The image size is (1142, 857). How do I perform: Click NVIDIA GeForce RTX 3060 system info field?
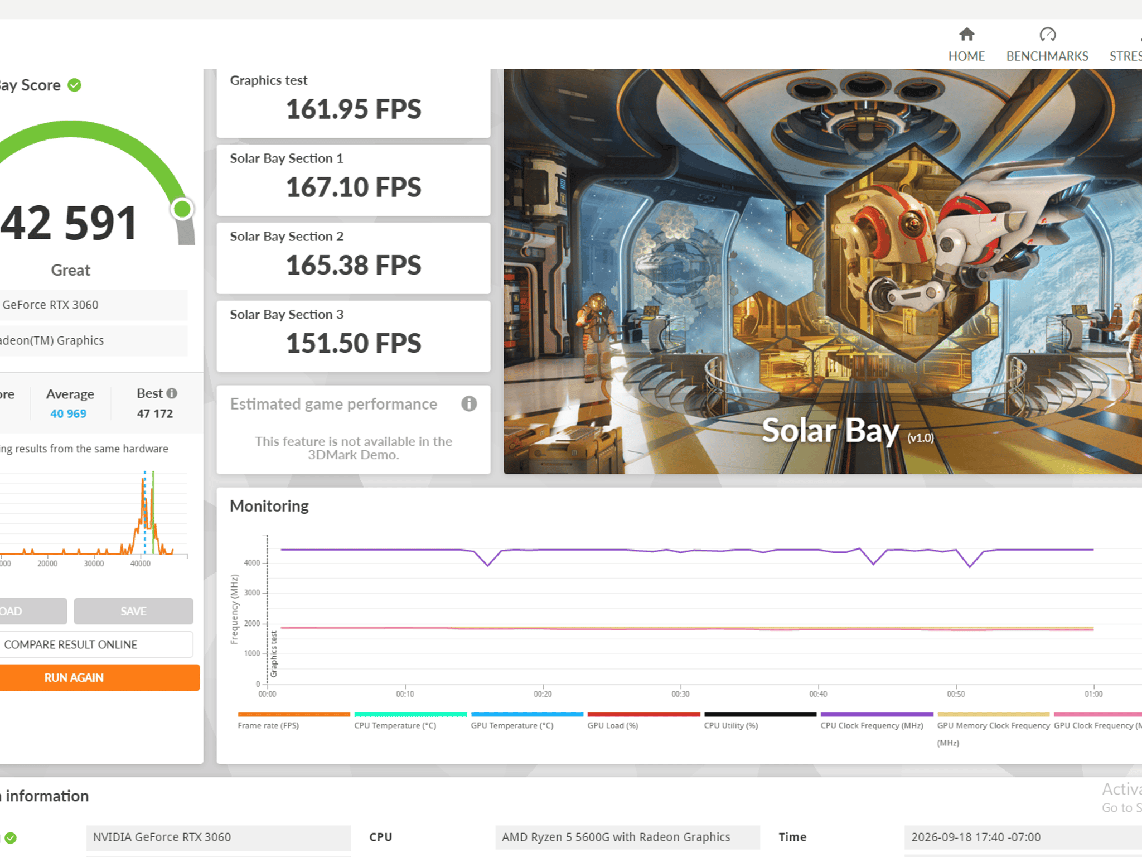219,837
